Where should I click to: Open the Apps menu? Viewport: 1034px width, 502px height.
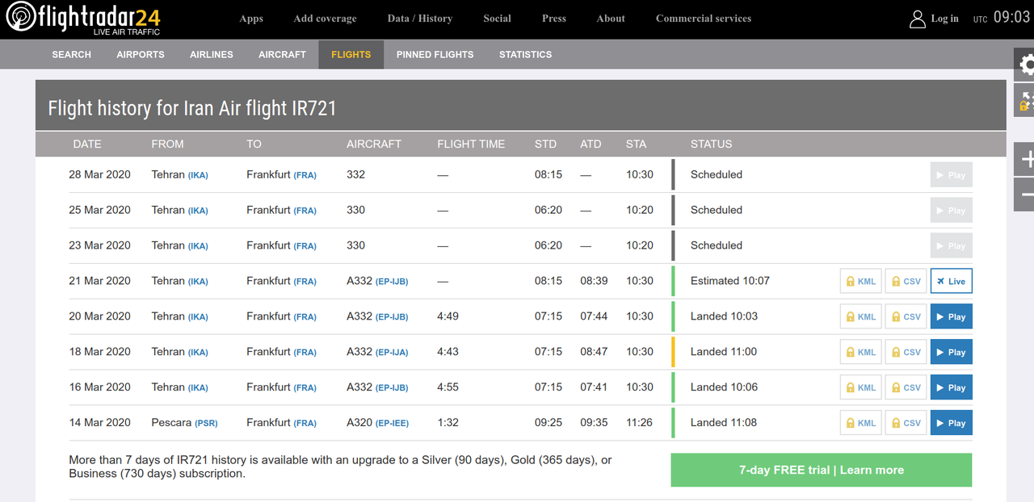tap(251, 19)
